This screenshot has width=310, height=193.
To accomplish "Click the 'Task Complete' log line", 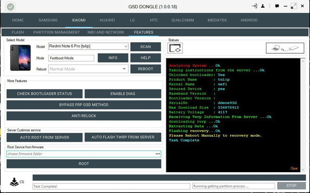I will click(x=184, y=140).
